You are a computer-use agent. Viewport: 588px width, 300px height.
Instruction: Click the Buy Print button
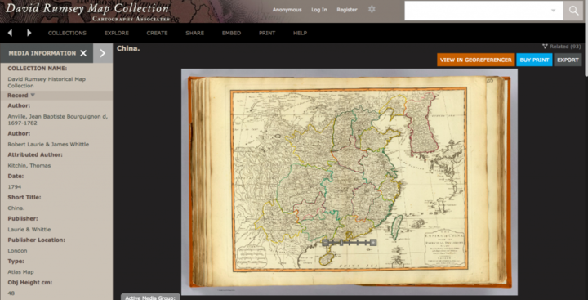pos(534,60)
